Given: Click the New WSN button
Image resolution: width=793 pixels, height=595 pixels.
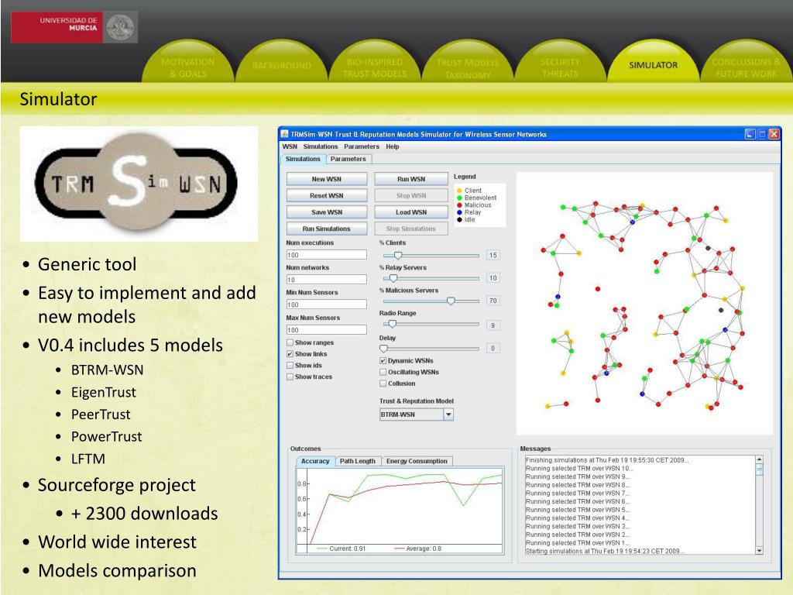Looking at the screenshot, I should (x=327, y=179).
